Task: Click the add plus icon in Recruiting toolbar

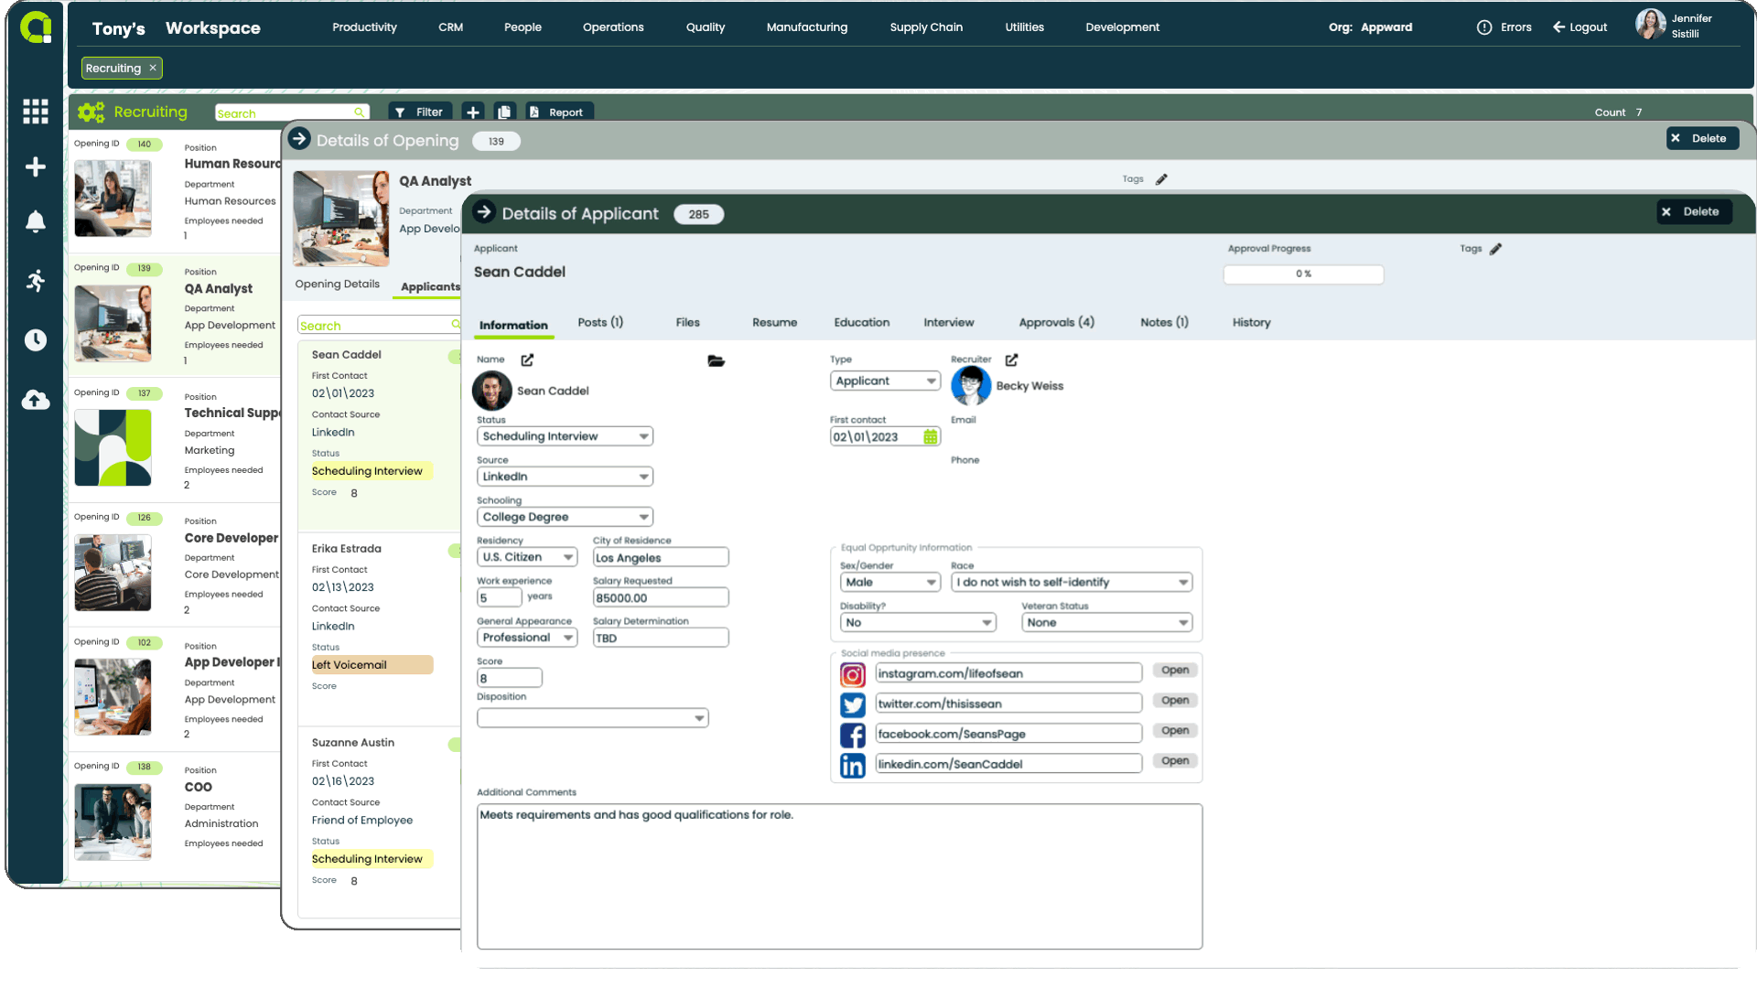Action: pos(472,113)
